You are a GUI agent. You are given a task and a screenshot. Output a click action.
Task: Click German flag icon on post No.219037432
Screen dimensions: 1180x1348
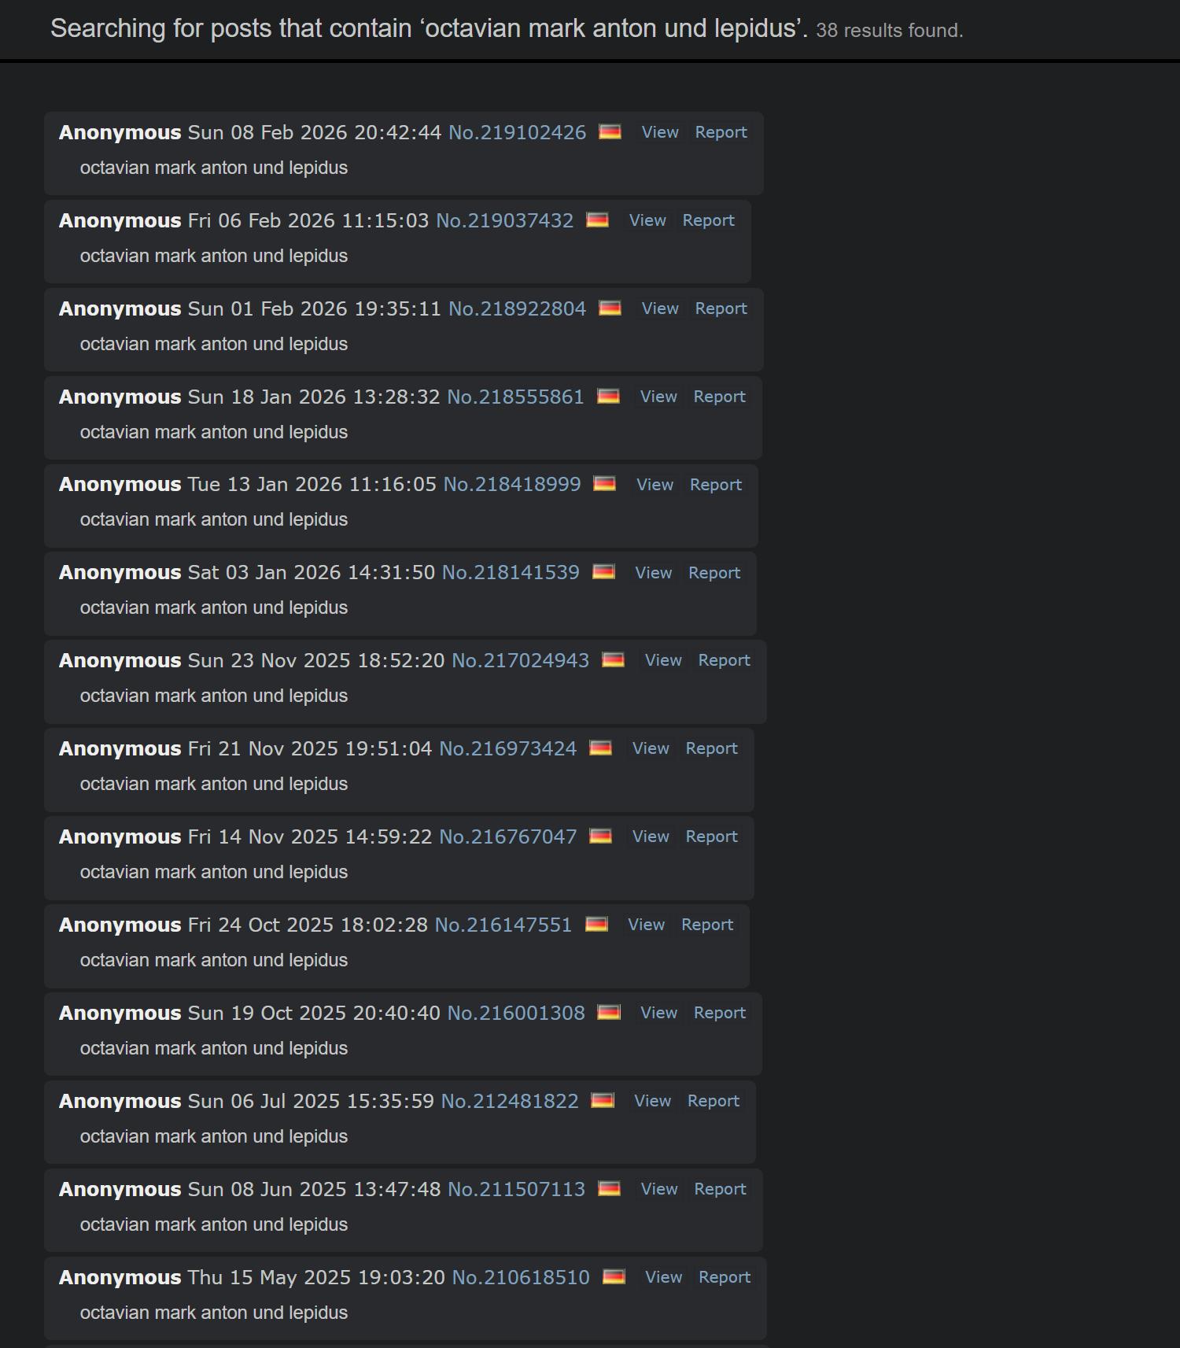(597, 220)
